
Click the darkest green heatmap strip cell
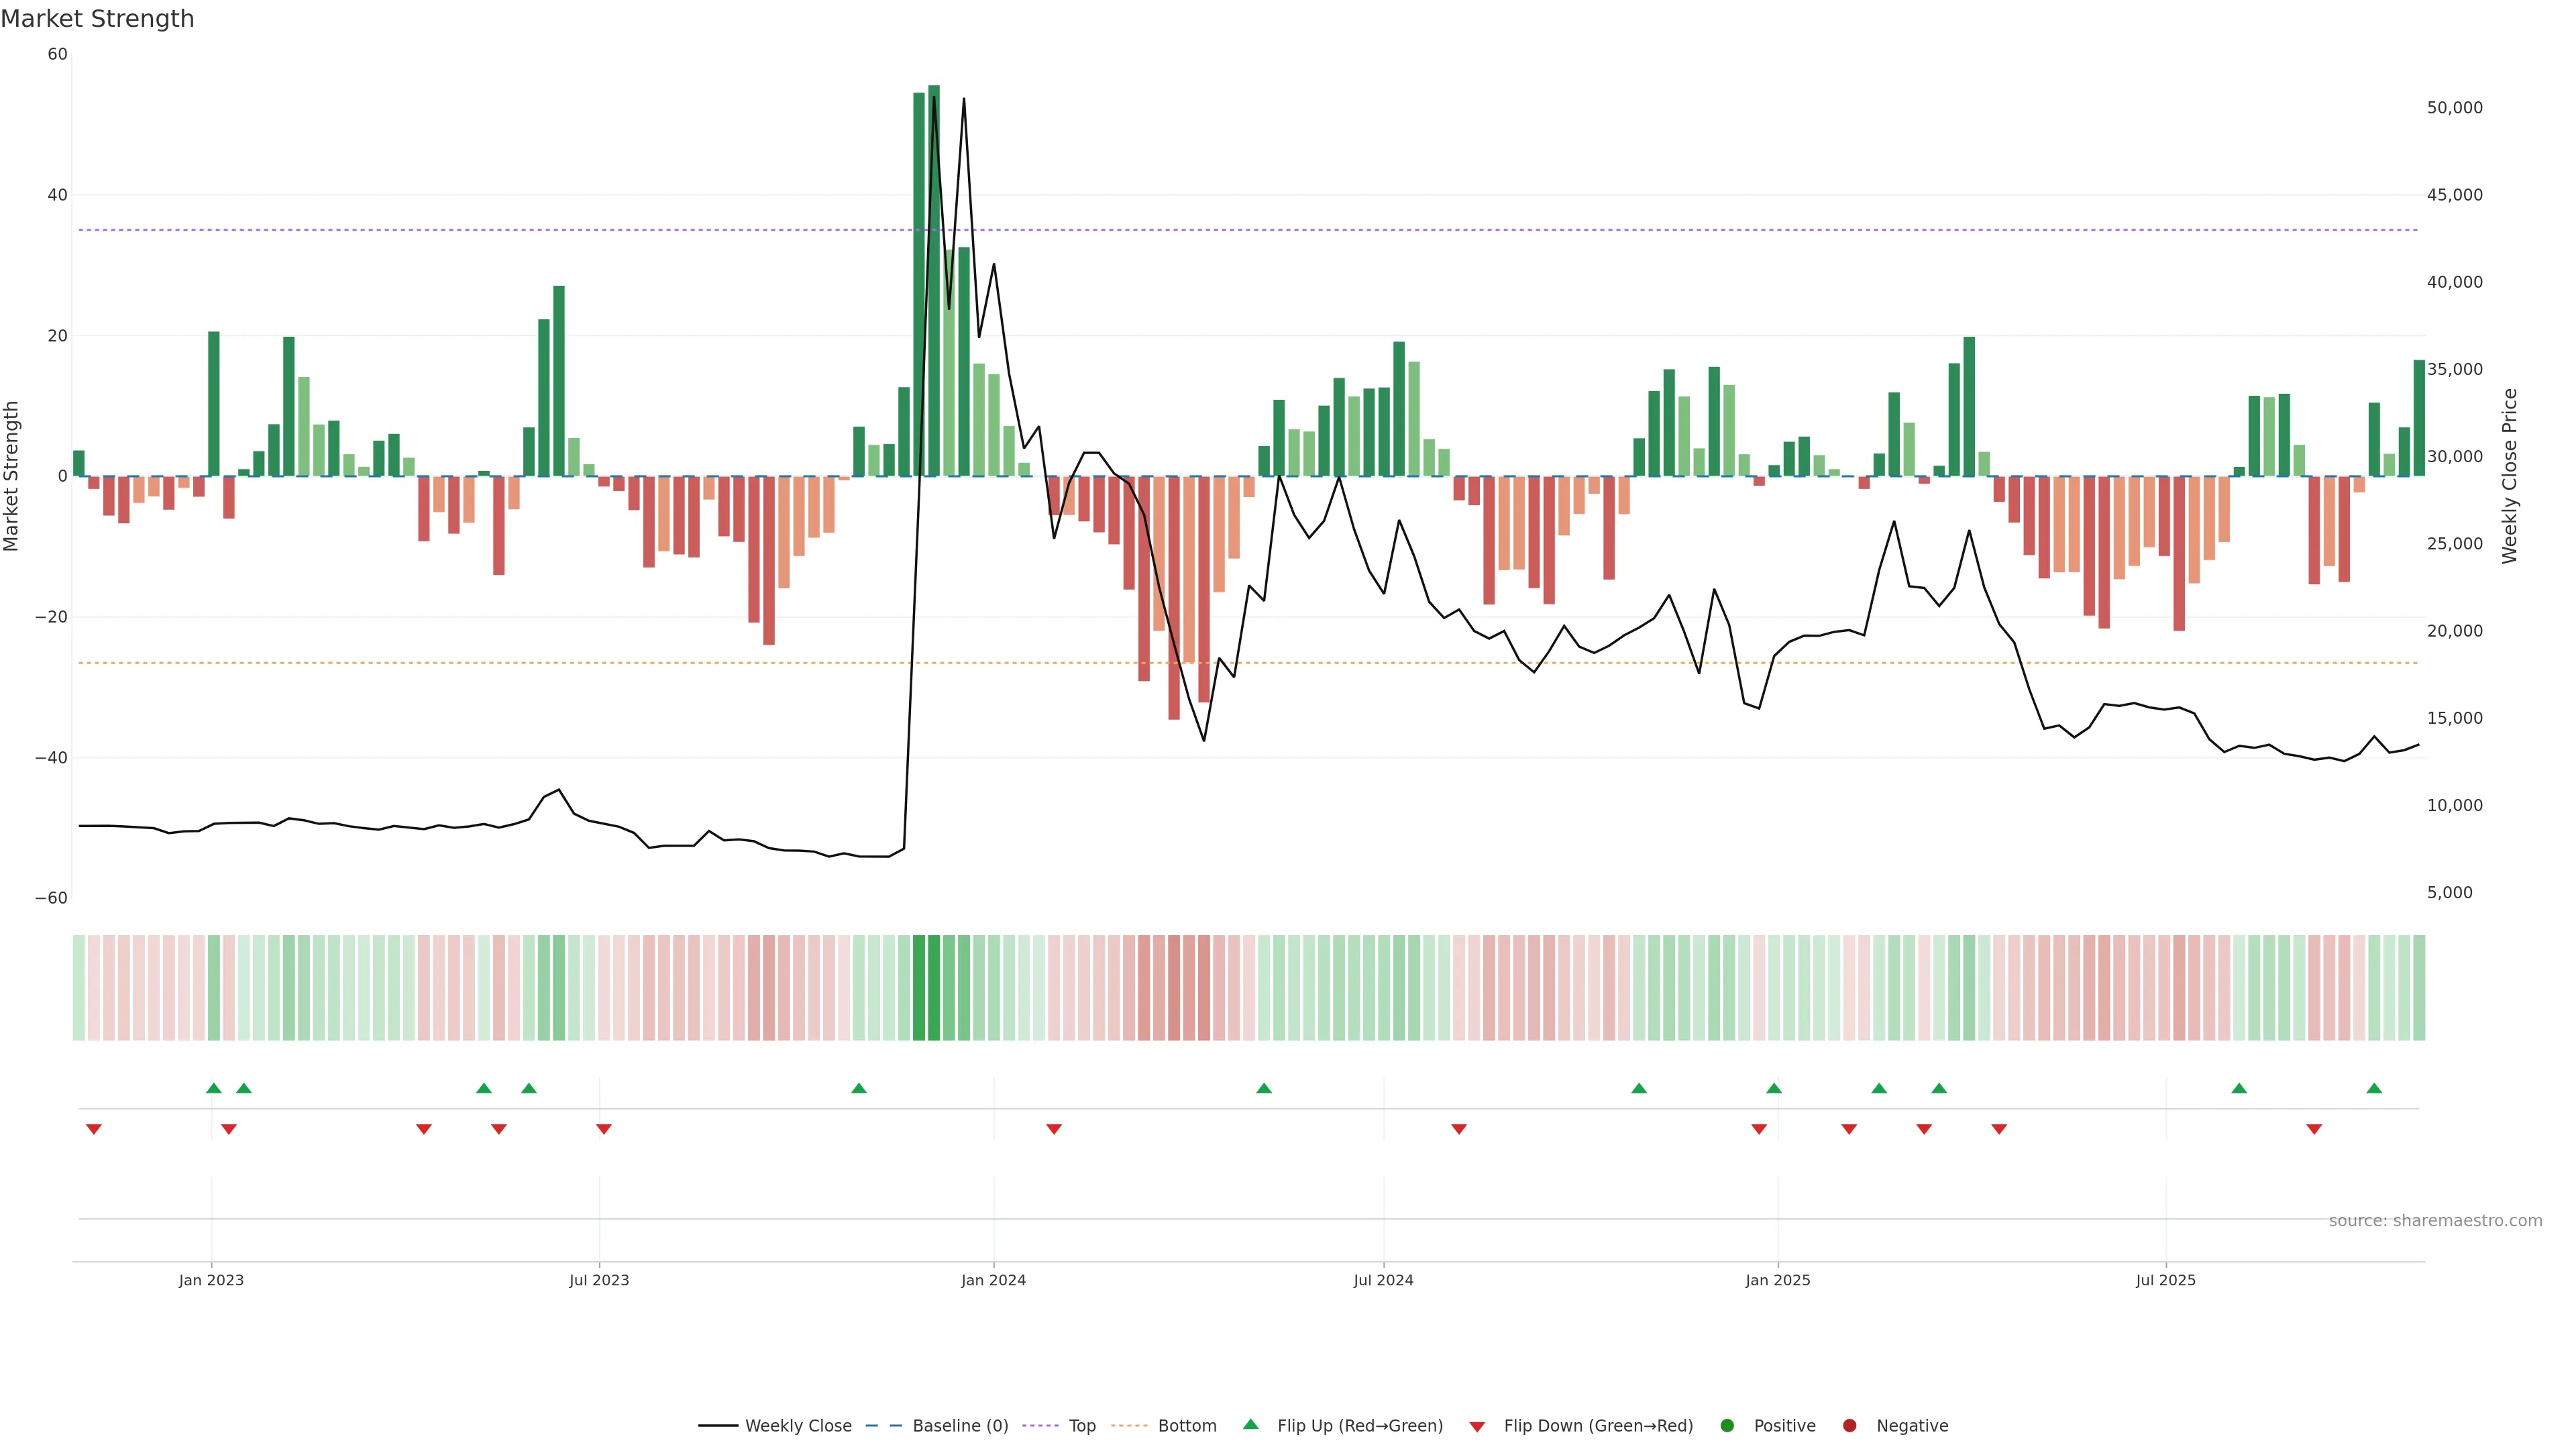pos(934,987)
